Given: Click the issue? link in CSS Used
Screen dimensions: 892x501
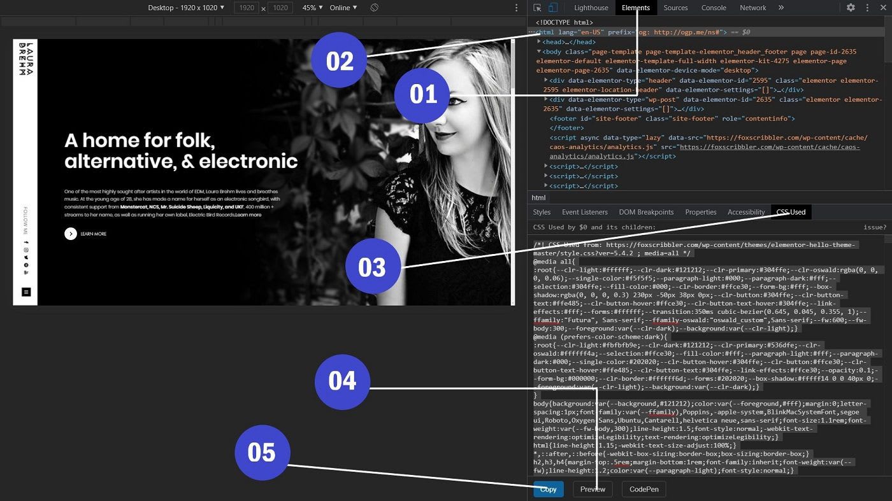Looking at the screenshot, I should (x=875, y=227).
